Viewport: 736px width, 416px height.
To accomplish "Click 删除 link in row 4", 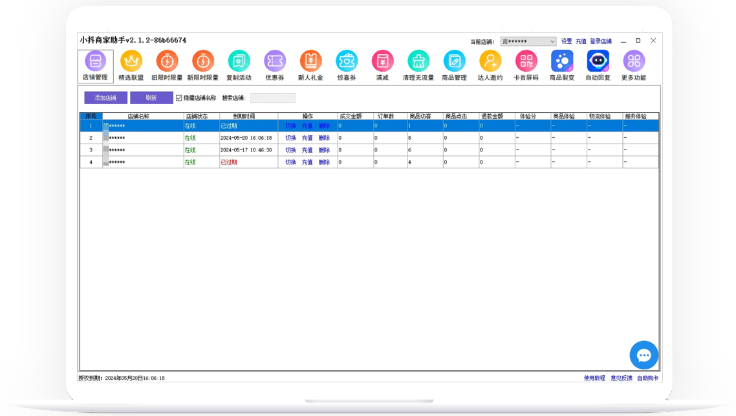I will [x=324, y=162].
